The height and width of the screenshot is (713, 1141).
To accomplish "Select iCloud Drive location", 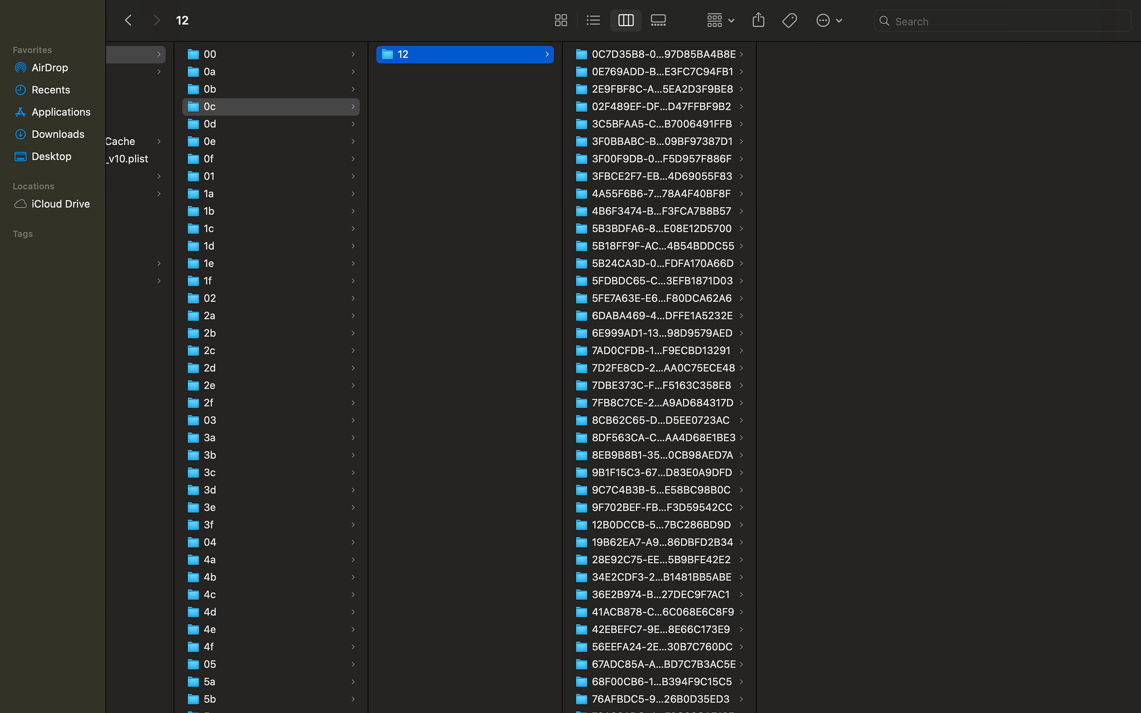I will 60,204.
